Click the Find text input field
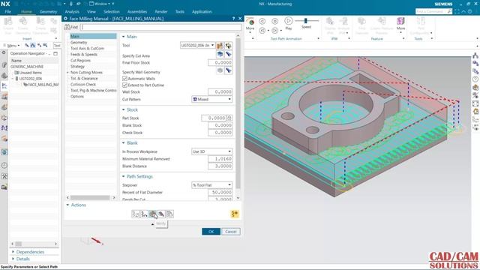This screenshot has height=270, width=480. [x=160, y=27]
